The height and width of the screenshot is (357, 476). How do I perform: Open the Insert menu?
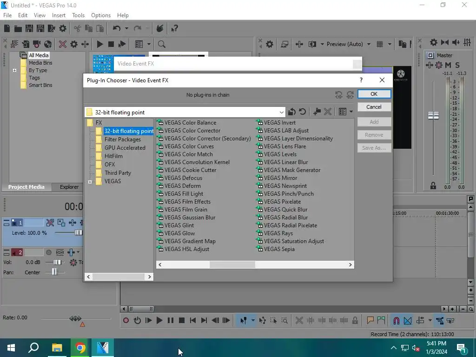point(59,15)
